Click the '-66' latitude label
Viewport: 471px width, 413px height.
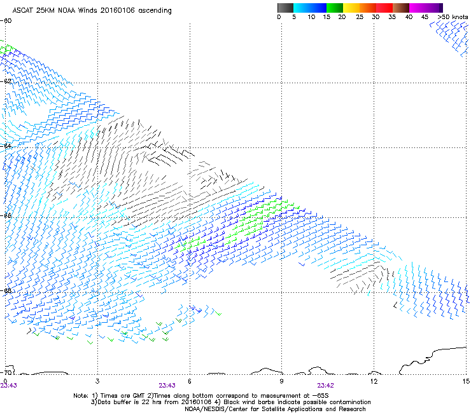point(6,215)
